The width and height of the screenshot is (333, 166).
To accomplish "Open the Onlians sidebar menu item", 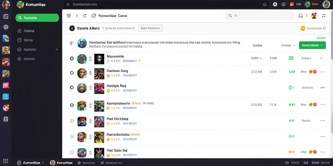I will coord(29,31).
